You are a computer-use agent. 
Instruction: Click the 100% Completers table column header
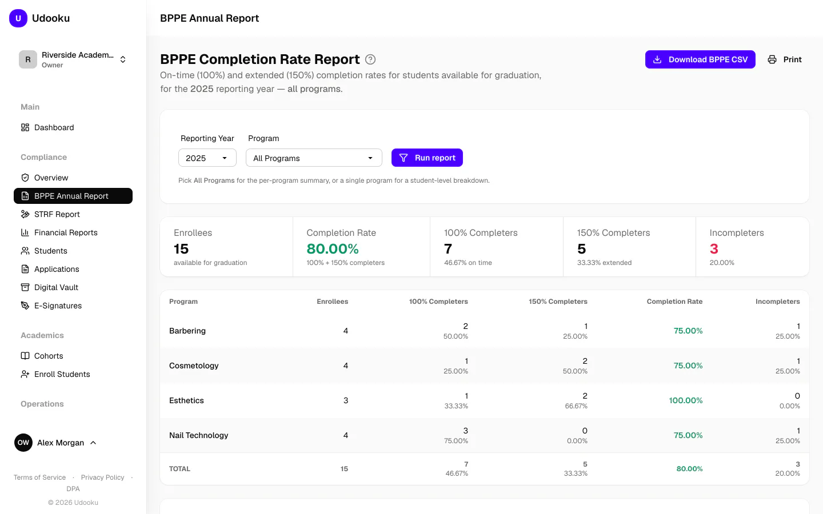438,302
